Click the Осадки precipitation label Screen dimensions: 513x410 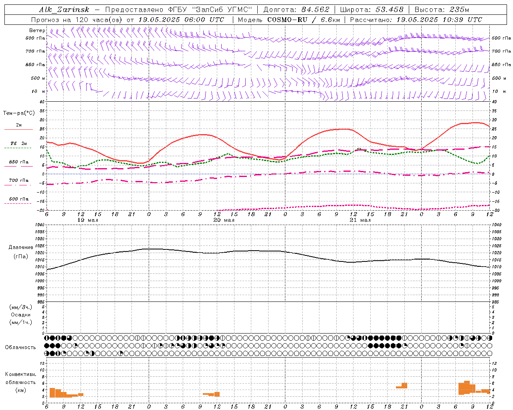click(x=21, y=315)
